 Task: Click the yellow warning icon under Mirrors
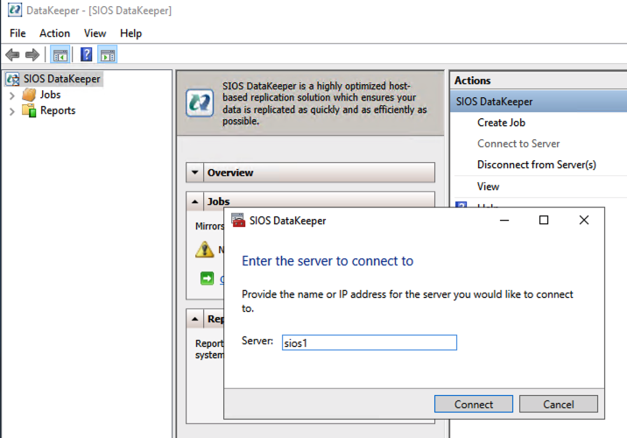[204, 249]
